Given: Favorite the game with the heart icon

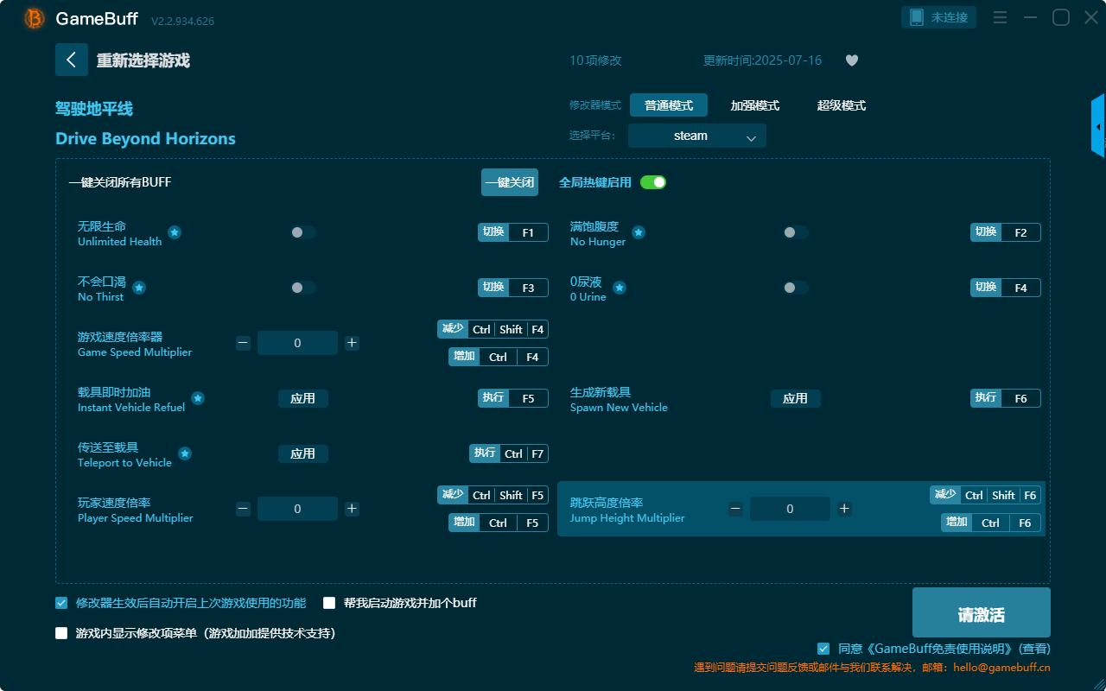Looking at the screenshot, I should pyautogui.click(x=851, y=60).
